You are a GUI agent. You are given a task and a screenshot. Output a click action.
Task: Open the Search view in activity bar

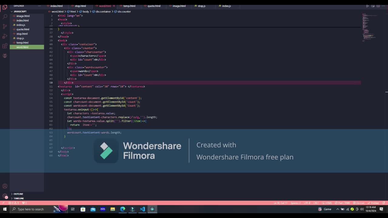tap(5, 17)
